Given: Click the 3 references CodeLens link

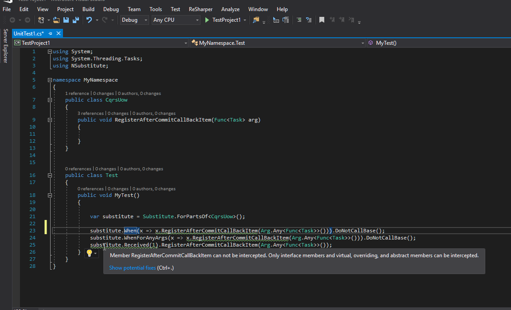Looking at the screenshot, I should click(90, 113).
